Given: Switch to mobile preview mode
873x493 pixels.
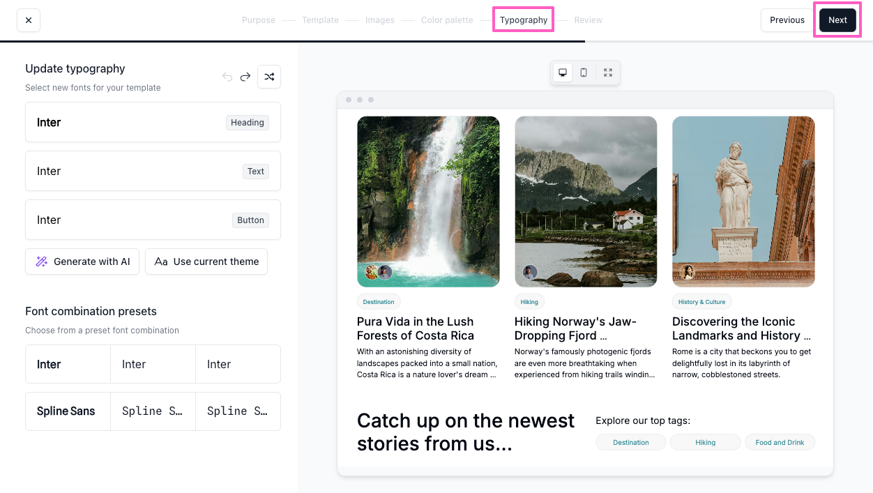Looking at the screenshot, I should [584, 73].
